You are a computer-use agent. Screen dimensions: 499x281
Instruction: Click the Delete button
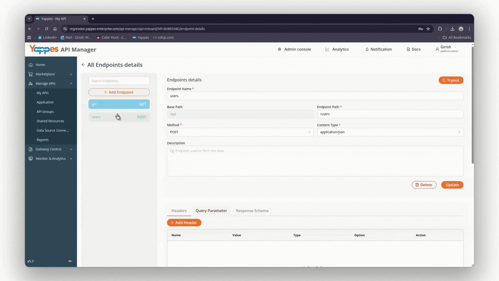[x=424, y=185]
